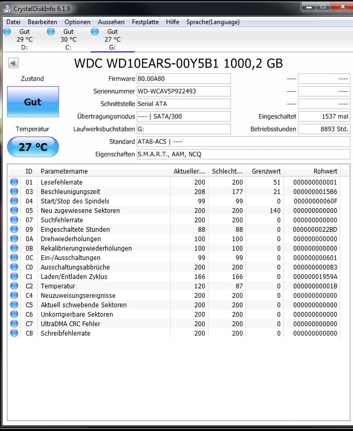
Task: Click raw value 00000001959A
Action: (x=315, y=276)
